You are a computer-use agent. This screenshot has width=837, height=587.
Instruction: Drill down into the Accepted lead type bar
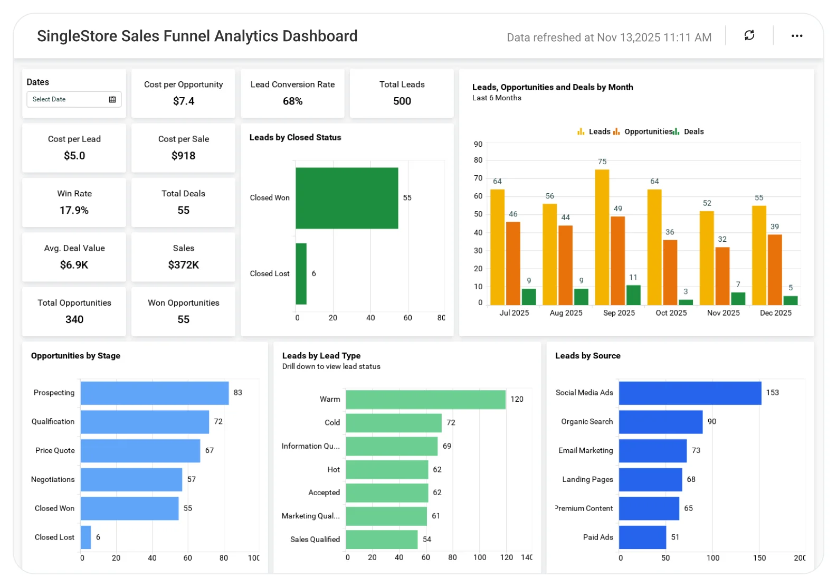[x=387, y=493]
